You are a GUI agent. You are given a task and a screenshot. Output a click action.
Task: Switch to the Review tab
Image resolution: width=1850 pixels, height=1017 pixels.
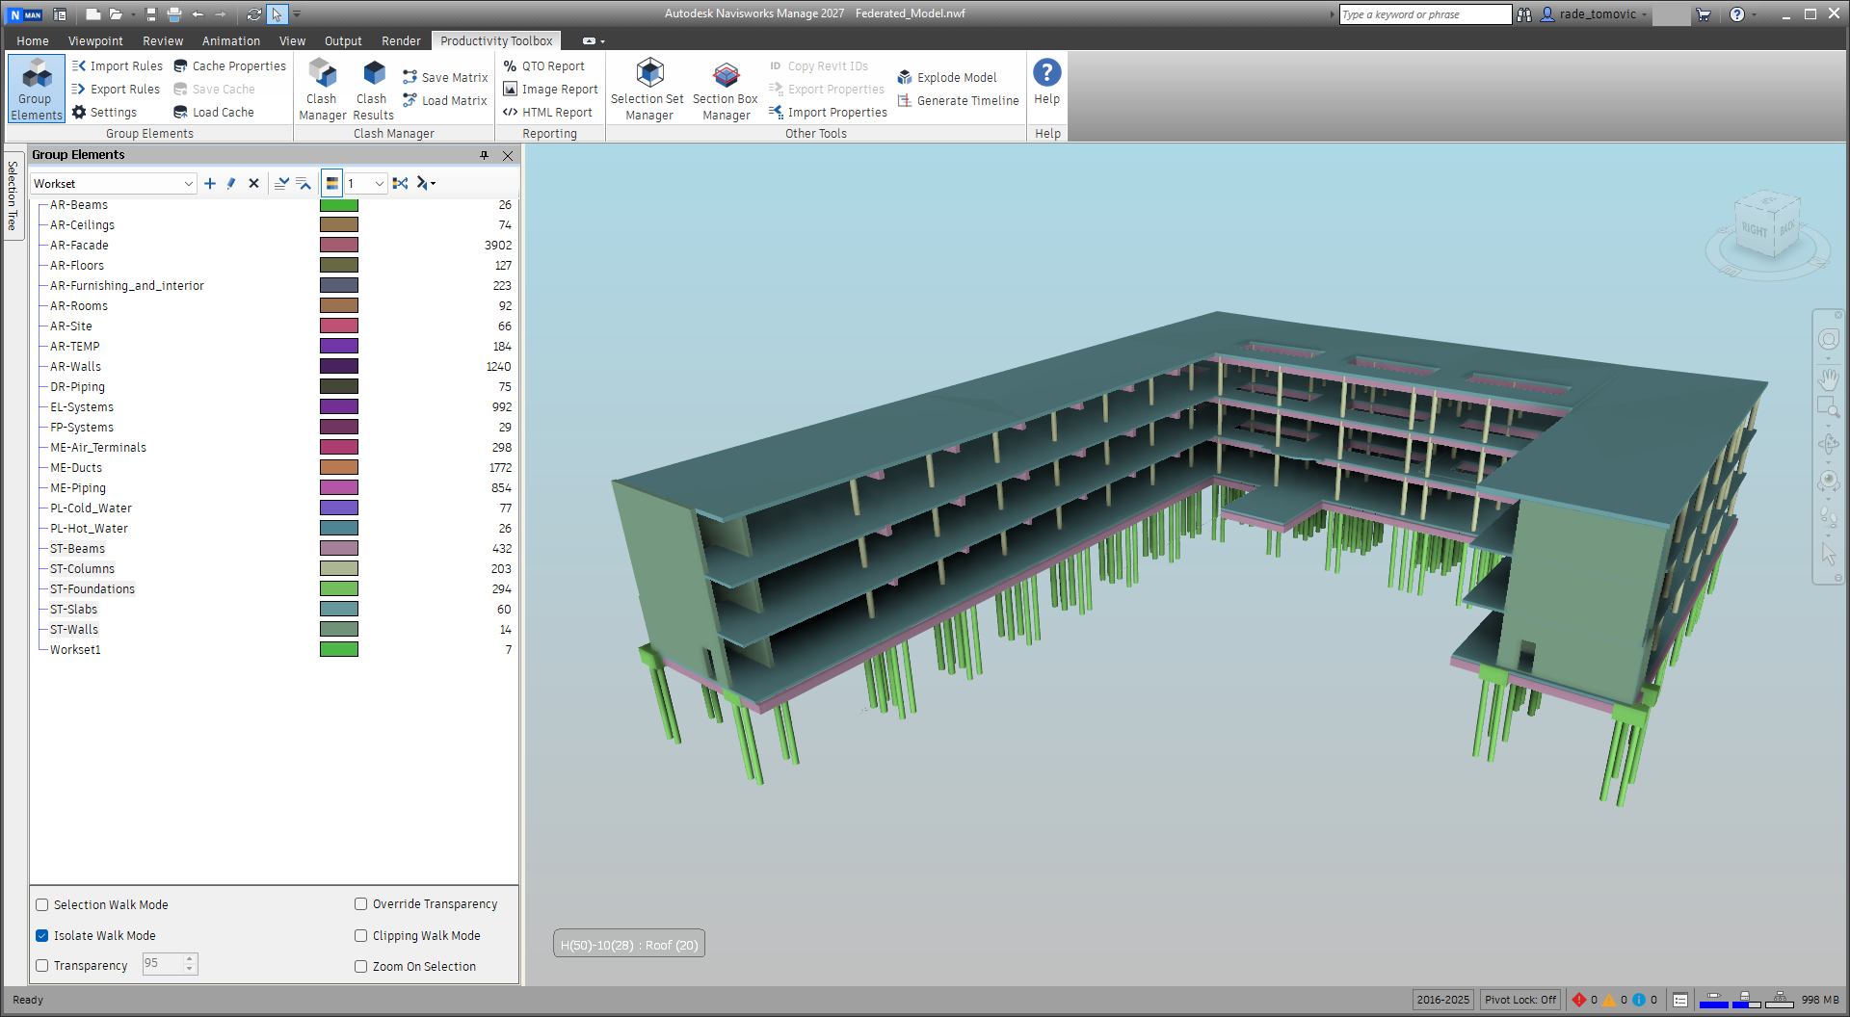(163, 40)
